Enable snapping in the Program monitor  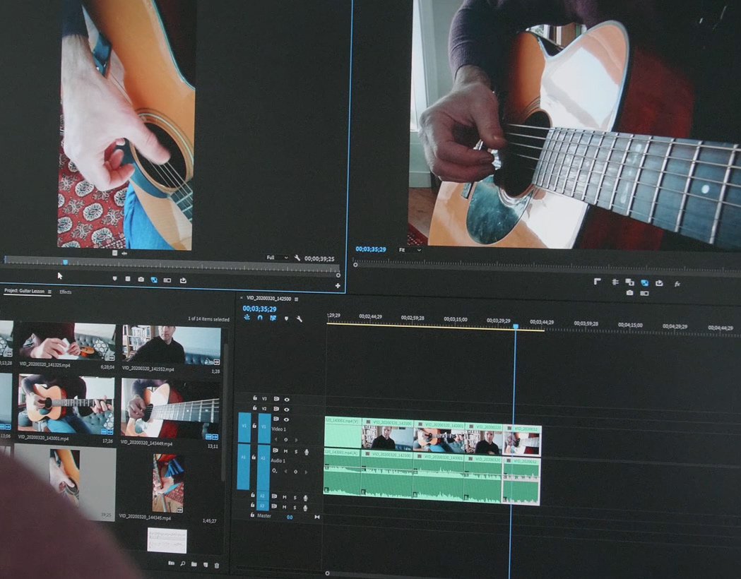(629, 282)
